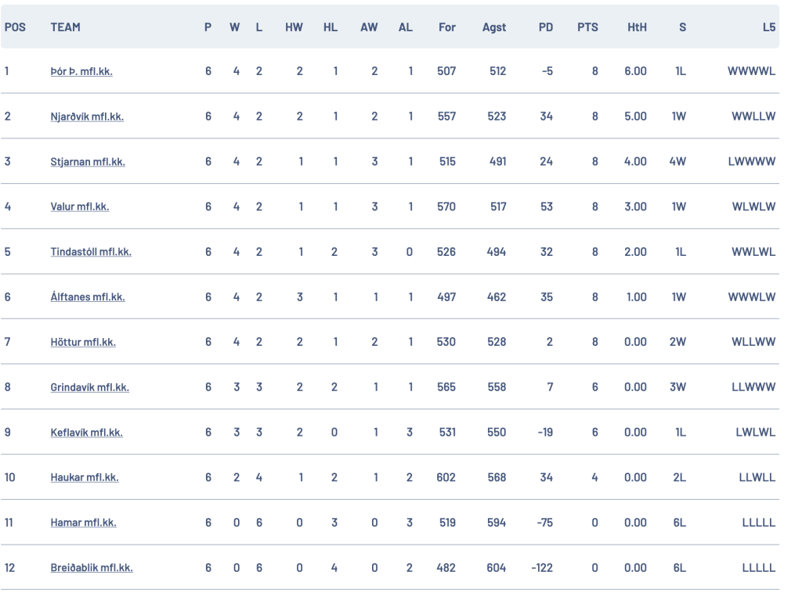
Task: Click the PTS column header
Action: coord(587,27)
